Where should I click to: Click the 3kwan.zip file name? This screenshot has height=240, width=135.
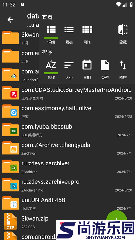(35, 218)
